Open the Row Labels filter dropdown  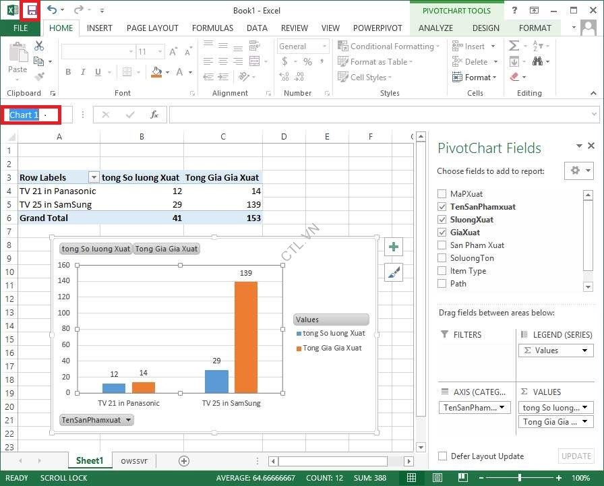[94, 178]
